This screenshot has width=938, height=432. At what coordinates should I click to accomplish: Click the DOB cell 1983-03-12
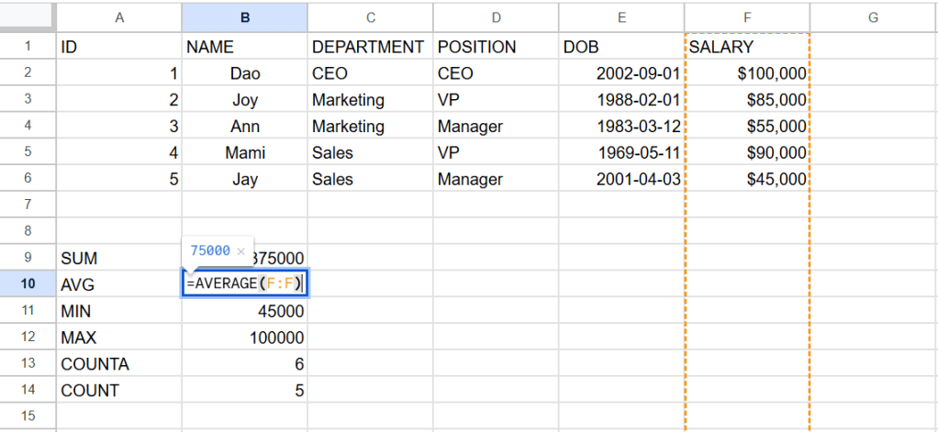622,127
